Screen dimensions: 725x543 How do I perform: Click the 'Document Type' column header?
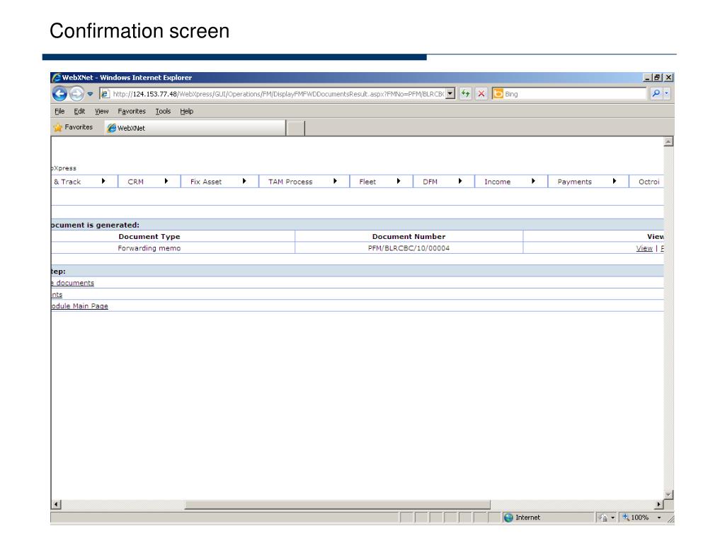click(x=149, y=236)
